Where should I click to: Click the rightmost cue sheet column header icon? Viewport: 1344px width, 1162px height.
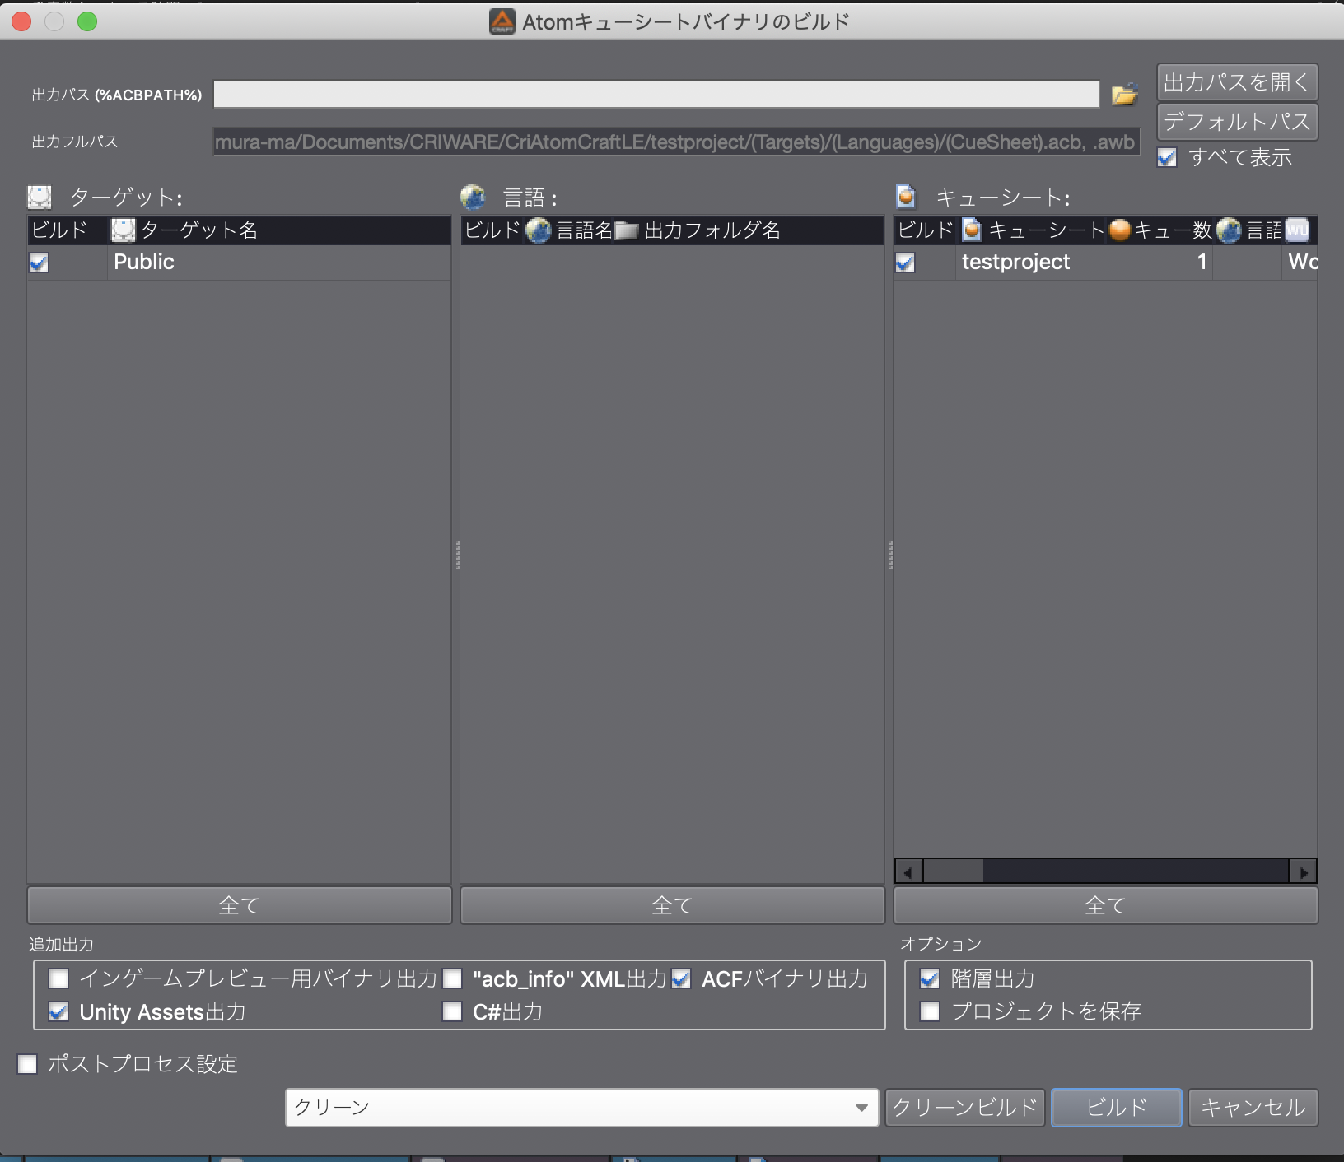[1297, 230]
